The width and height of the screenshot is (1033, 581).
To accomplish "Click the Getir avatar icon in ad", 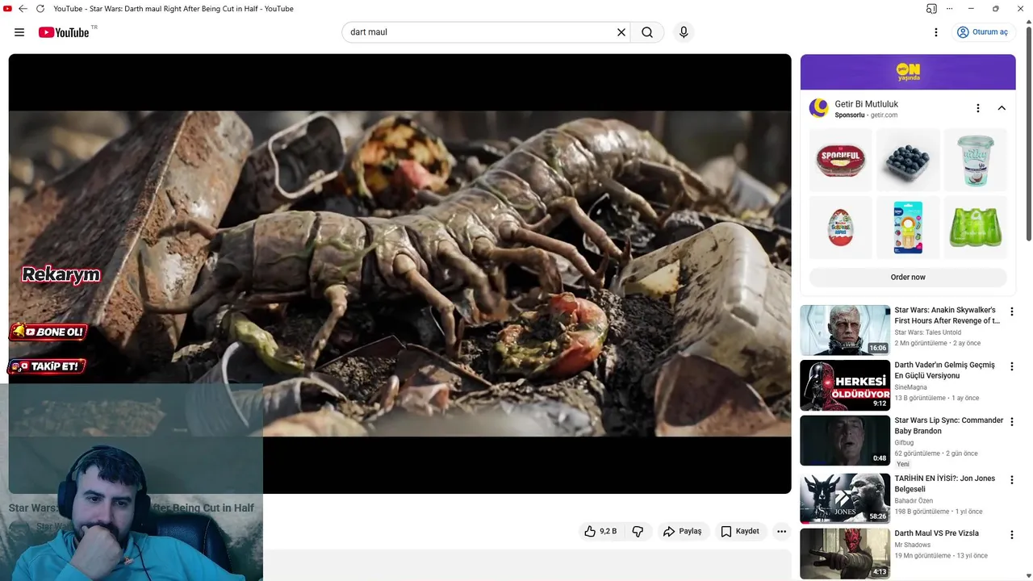I will pyautogui.click(x=819, y=108).
